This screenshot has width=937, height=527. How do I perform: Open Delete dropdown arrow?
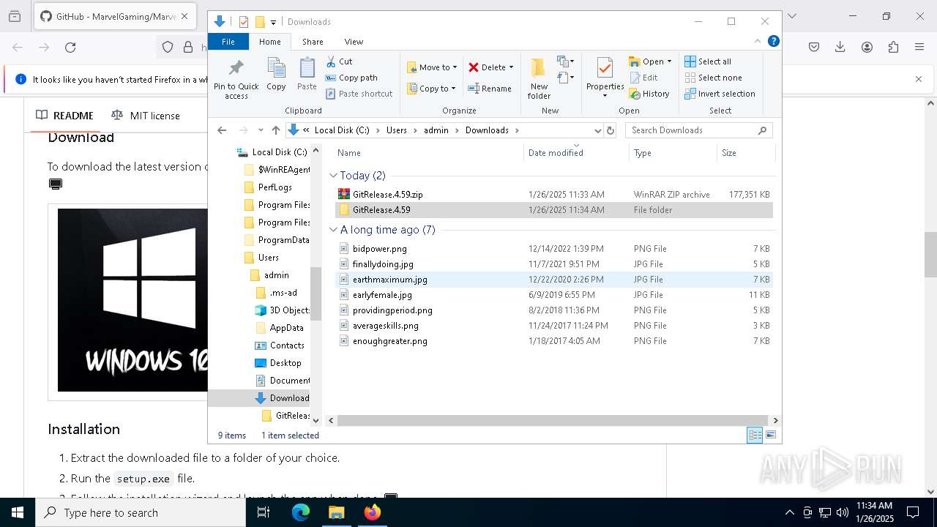coord(511,67)
